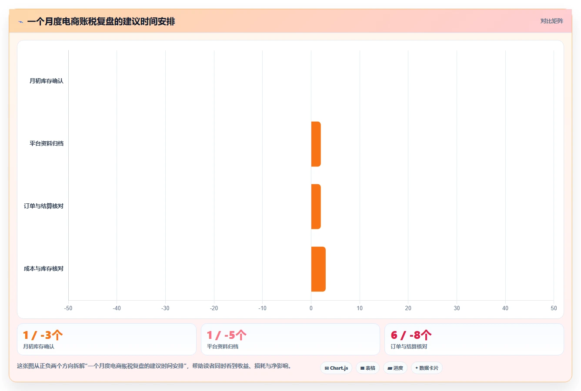Click the 数据卡片 chip
The image size is (581, 391).
pyautogui.click(x=427, y=368)
